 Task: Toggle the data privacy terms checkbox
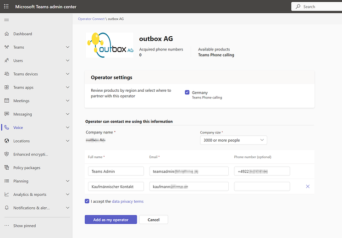87,201
